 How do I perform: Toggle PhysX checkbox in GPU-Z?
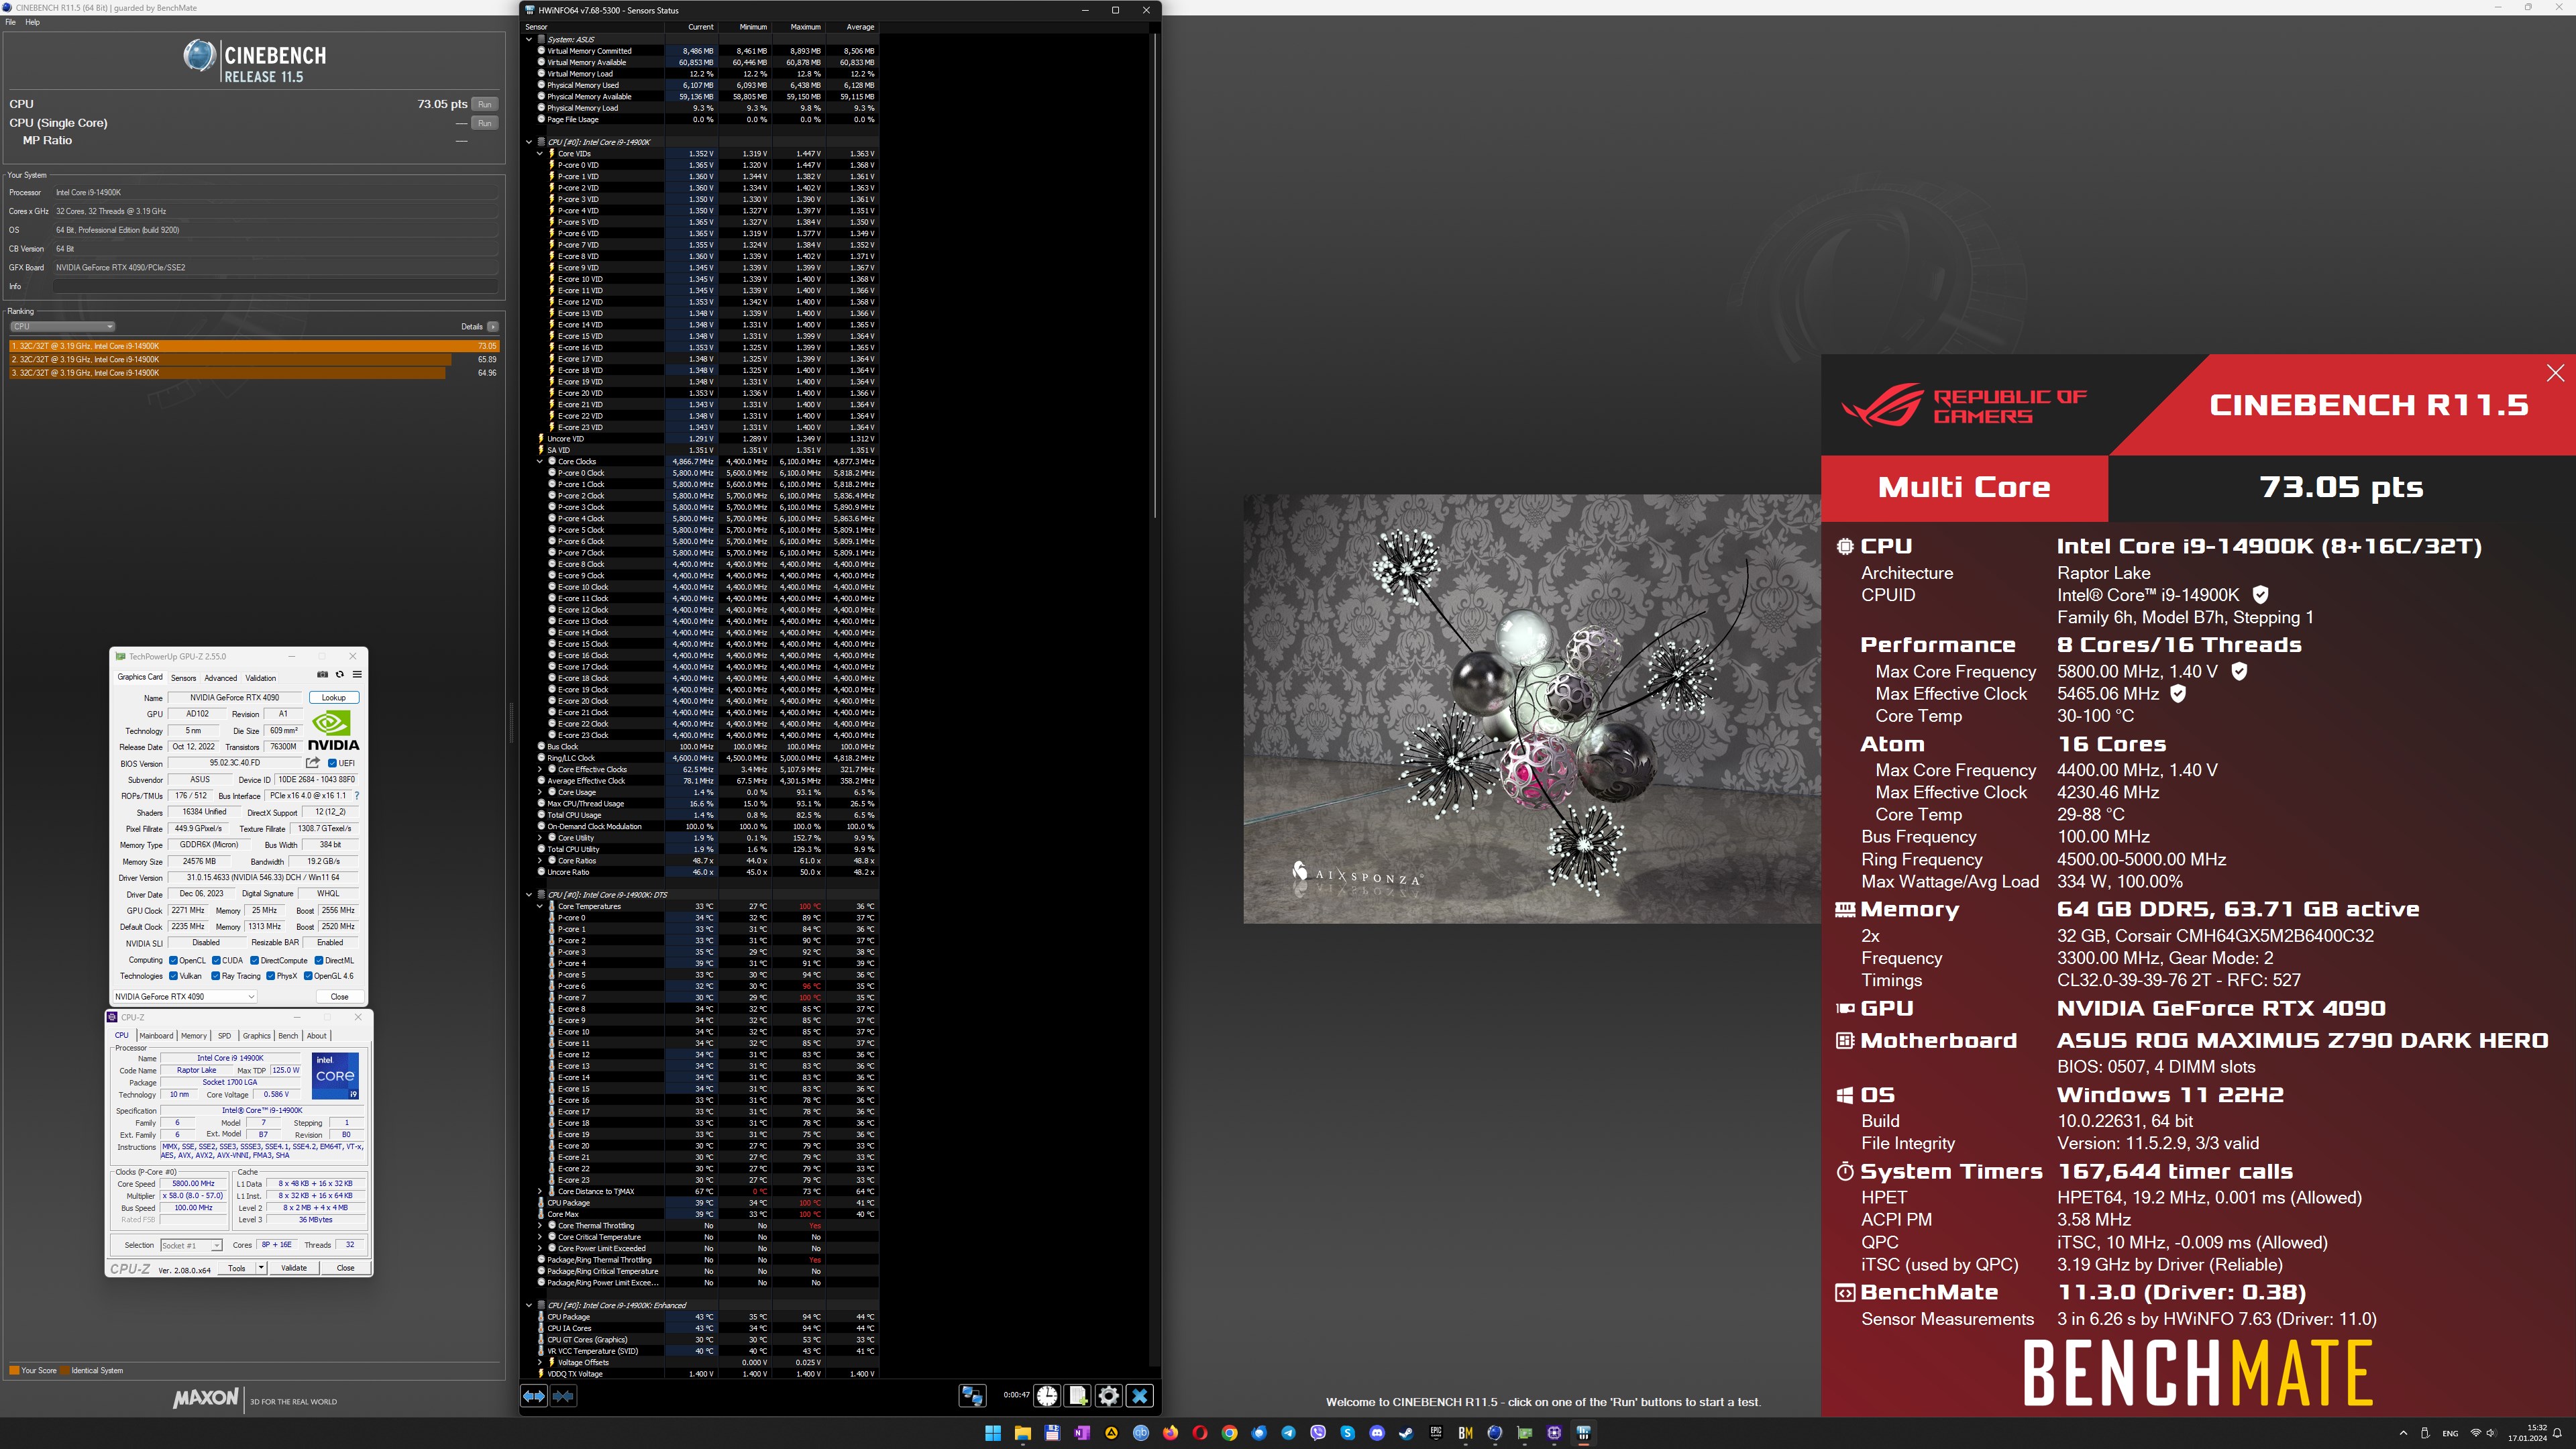click(270, 976)
